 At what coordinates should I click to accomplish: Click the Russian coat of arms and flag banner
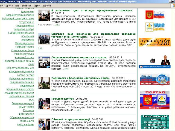coord(155,15)
